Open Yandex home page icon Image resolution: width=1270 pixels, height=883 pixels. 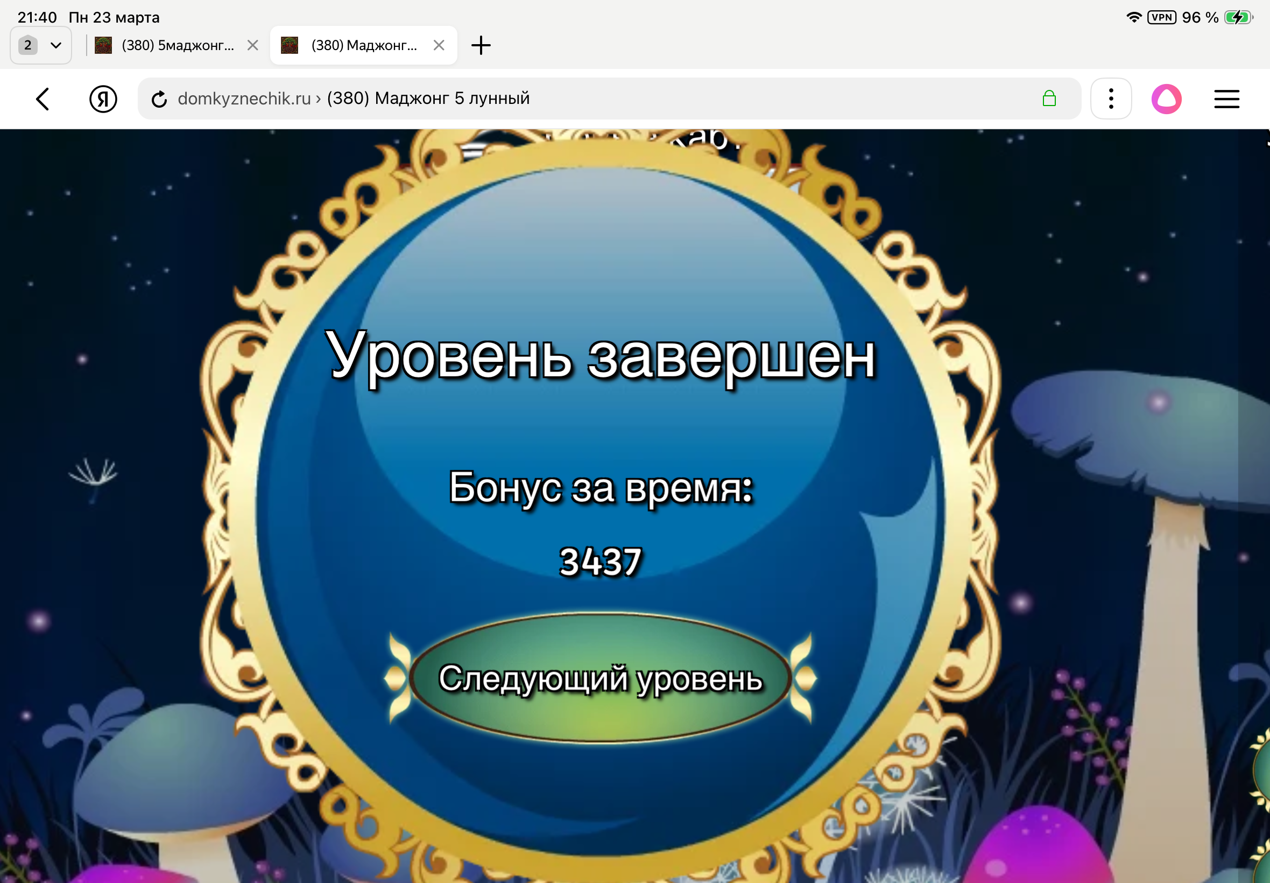coord(103,99)
